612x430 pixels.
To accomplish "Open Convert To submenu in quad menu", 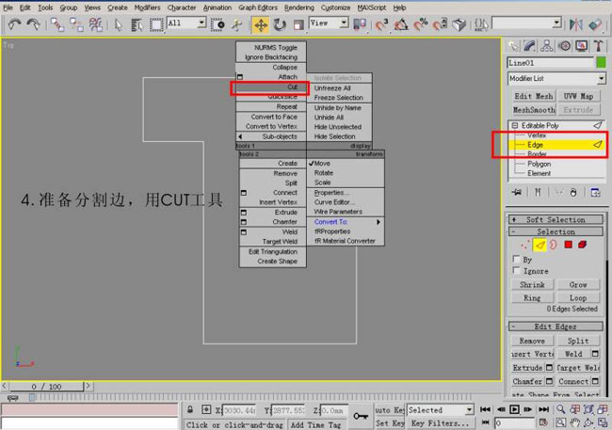I will pos(347,222).
